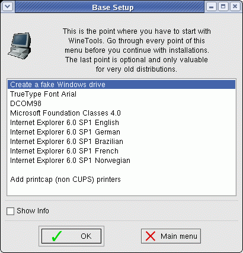Select Internet Explorer 6.0 SP1 Norwegian
This screenshot has width=243, height=253.
121,161
